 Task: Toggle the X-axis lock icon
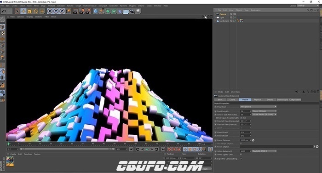(x=50, y=11)
